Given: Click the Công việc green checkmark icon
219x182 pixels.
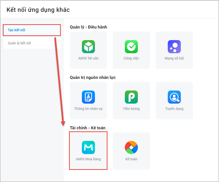Looking at the screenshot, I should 131,47.
